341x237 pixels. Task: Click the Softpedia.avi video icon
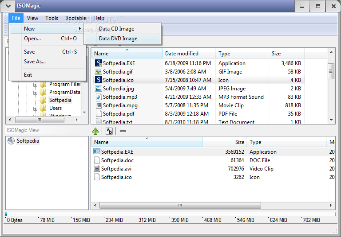coord(97,169)
